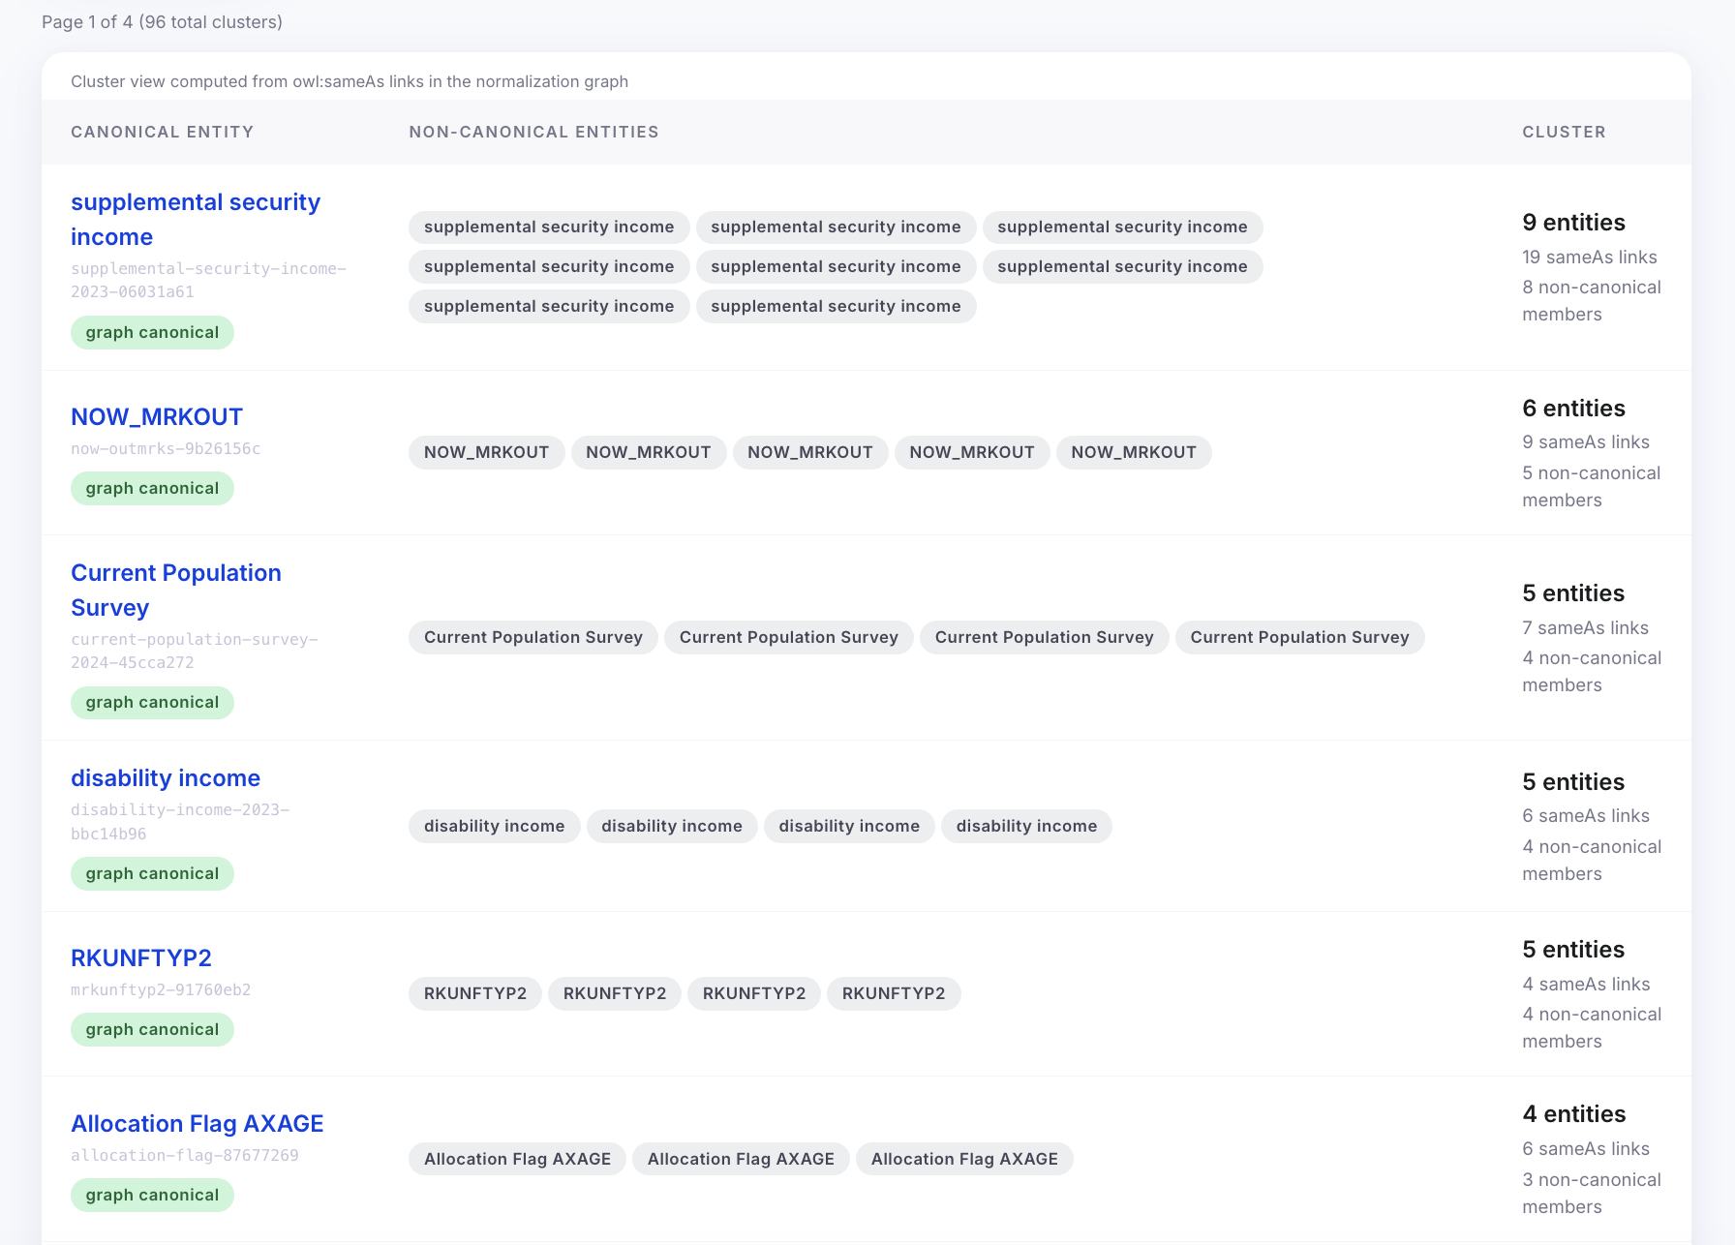Click the graph canonical badge for disability income

tap(151, 873)
